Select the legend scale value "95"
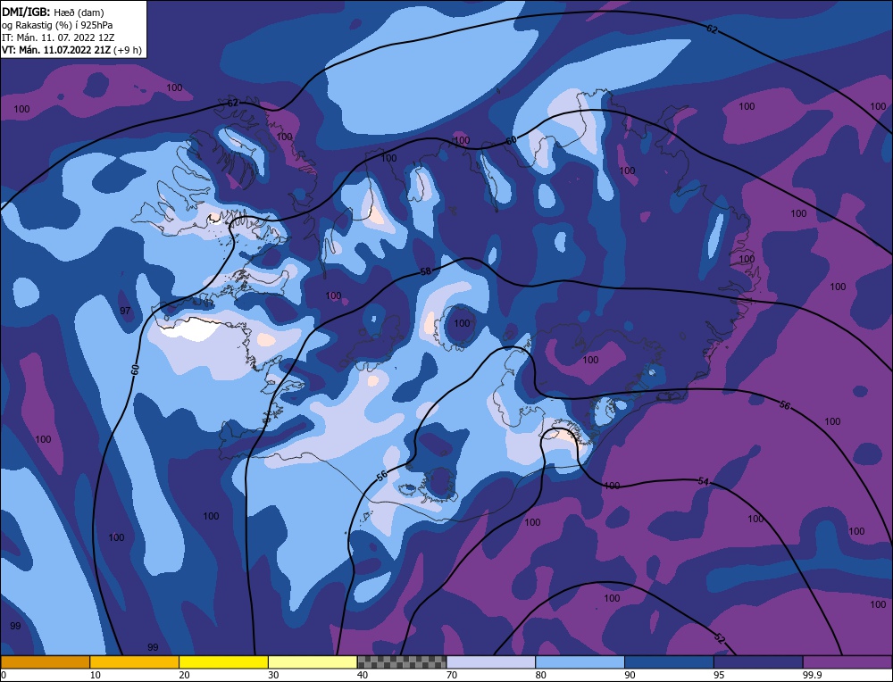 pyautogui.click(x=719, y=675)
